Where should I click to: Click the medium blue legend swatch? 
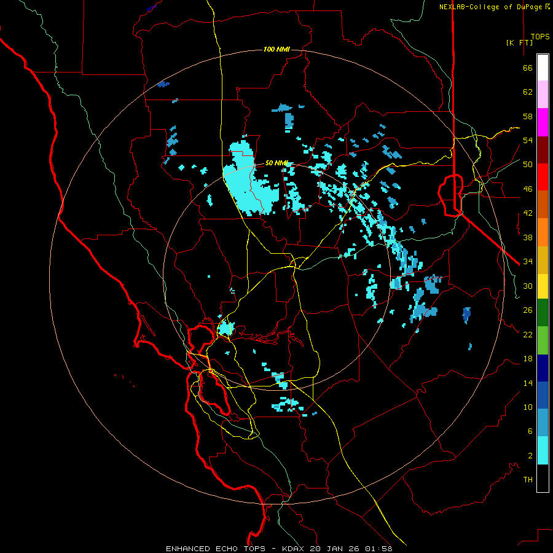point(543,395)
